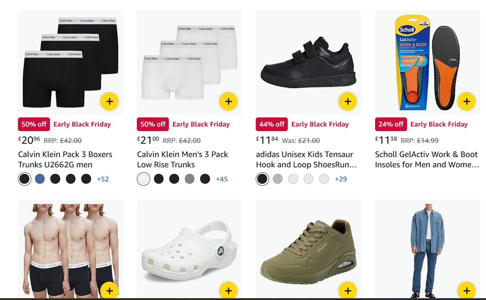Click the plus icon on Scholl GelActiv insoles
Screen dimensions: 486x300
pos(467,101)
